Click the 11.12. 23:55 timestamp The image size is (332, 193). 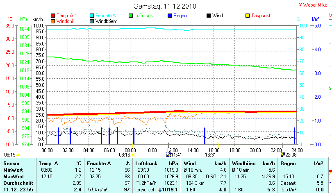coord(18,190)
